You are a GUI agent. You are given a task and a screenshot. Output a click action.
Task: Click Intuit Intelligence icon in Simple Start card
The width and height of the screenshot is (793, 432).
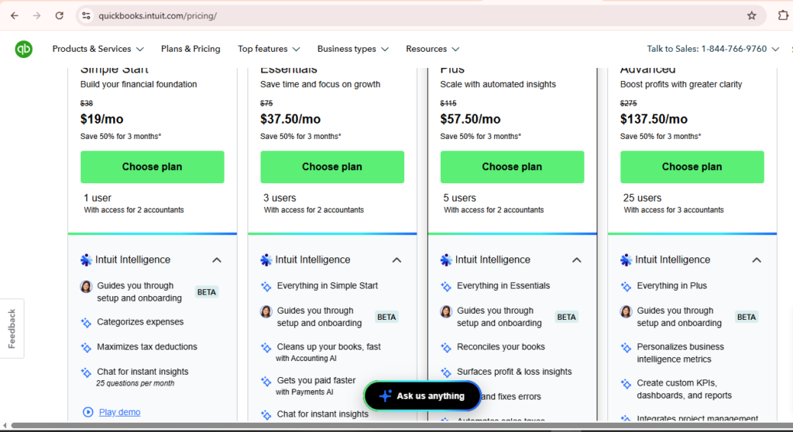click(x=87, y=260)
